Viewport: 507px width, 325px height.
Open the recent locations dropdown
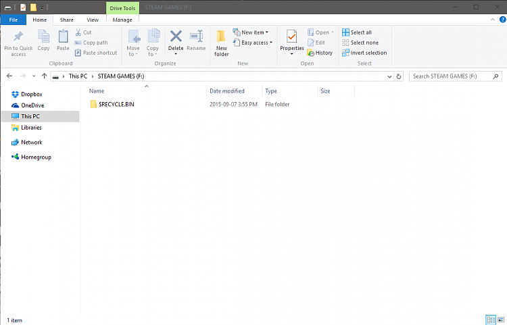34,76
